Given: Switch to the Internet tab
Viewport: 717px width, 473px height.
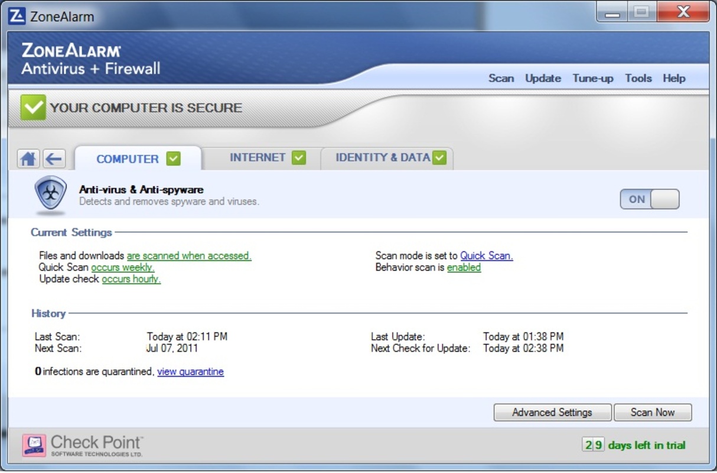Looking at the screenshot, I should point(258,158).
